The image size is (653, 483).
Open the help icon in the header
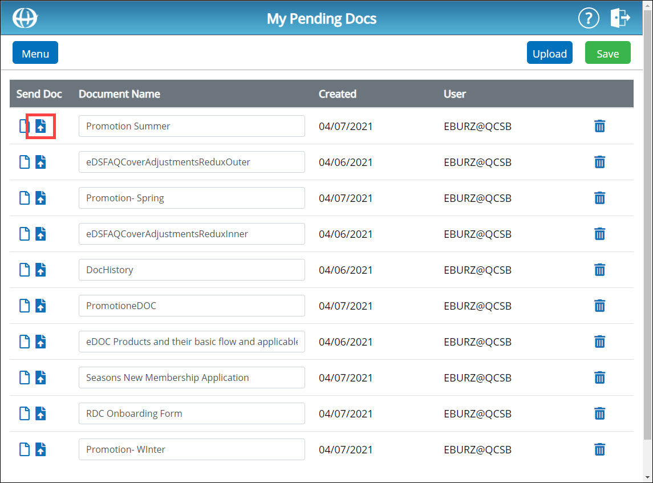[589, 18]
